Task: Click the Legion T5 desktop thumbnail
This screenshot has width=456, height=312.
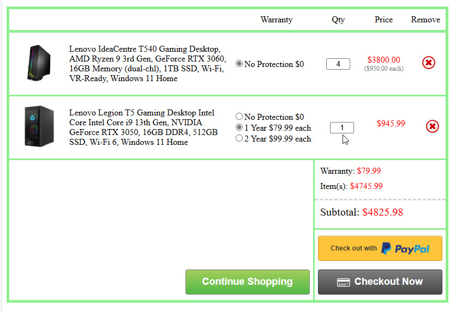Action: (39, 127)
